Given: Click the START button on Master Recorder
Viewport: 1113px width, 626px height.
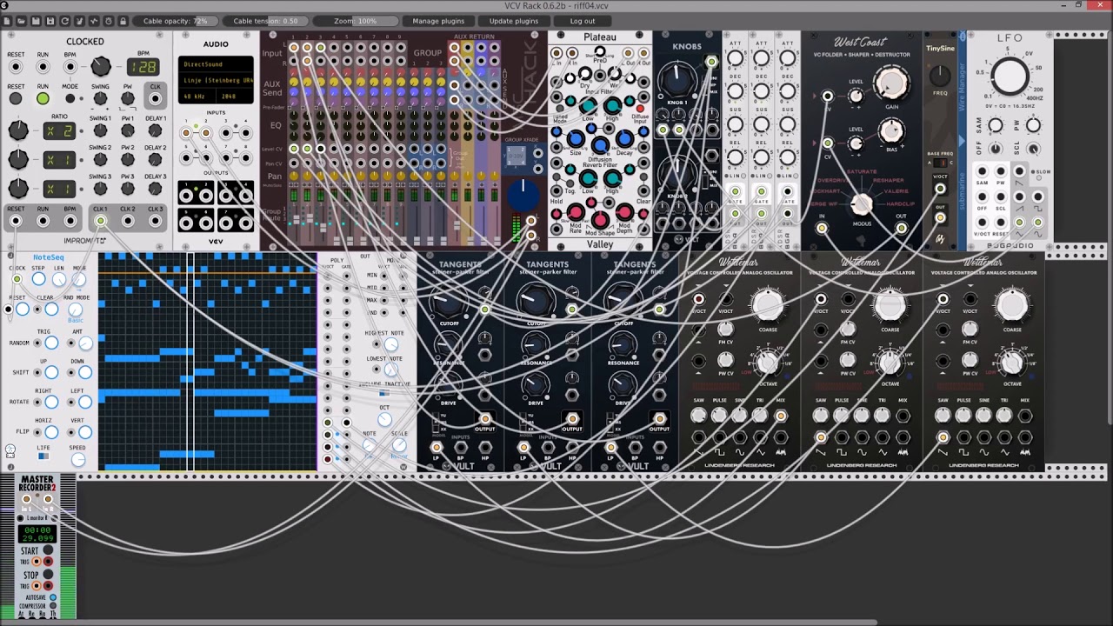Looking at the screenshot, I should coord(48,550).
